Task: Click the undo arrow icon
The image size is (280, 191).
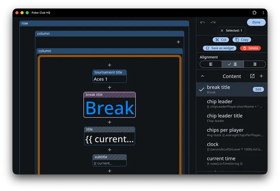Action: (x=202, y=22)
